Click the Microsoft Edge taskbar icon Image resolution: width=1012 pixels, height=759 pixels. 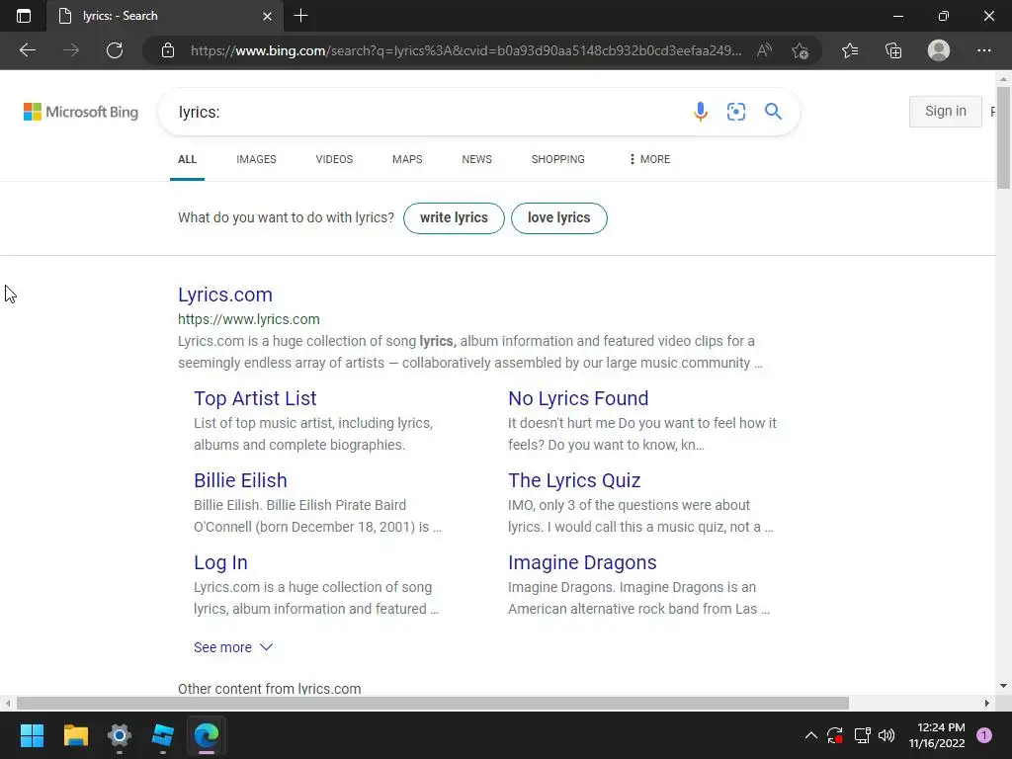207,735
